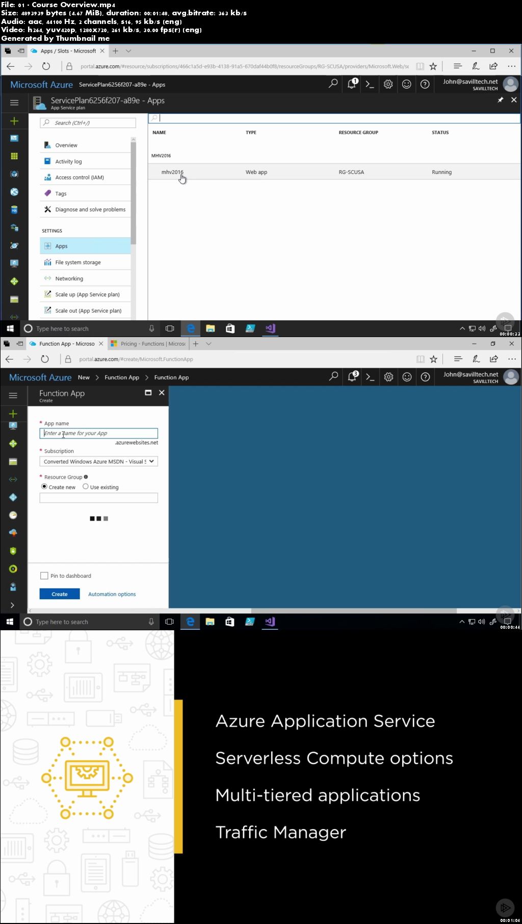The height and width of the screenshot is (924, 522).
Task: Click Task View in lower taskbar
Action: pyautogui.click(x=169, y=622)
